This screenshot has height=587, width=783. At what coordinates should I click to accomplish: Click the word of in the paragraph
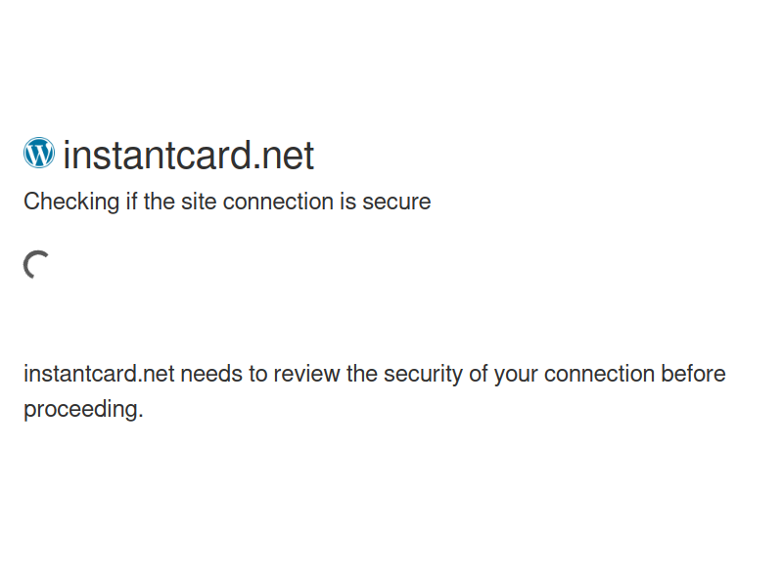click(x=479, y=374)
